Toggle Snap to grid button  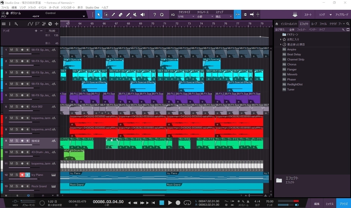pos(238,15)
